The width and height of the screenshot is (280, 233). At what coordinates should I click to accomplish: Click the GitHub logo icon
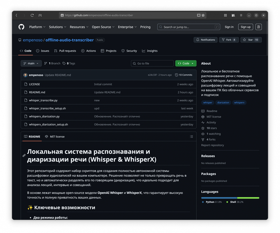point(22,27)
